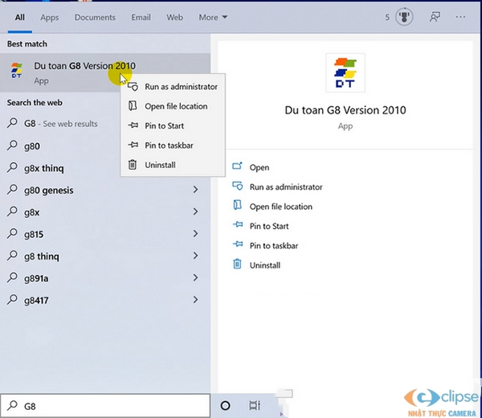Select the g815 web suggestion
The image size is (482, 418).
[x=105, y=234]
